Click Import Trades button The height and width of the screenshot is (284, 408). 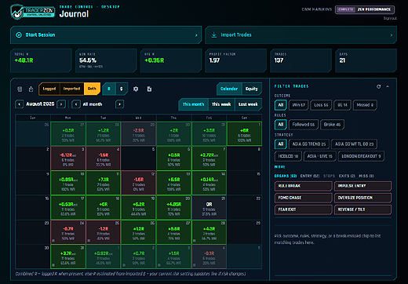tap(301, 35)
